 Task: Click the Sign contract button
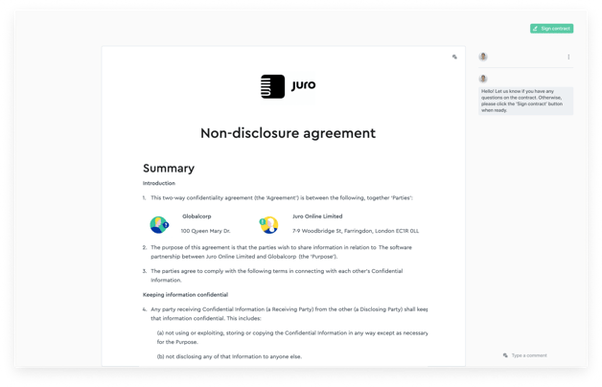tap(551, 29)
